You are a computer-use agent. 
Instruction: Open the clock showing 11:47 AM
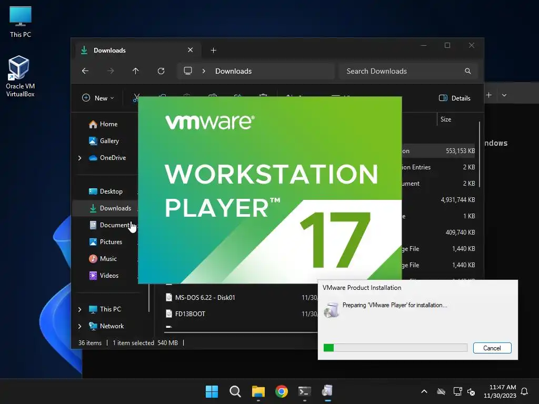tap(500, 391)
